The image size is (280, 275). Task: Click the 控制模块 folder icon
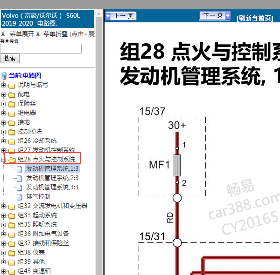click(12, 132)
